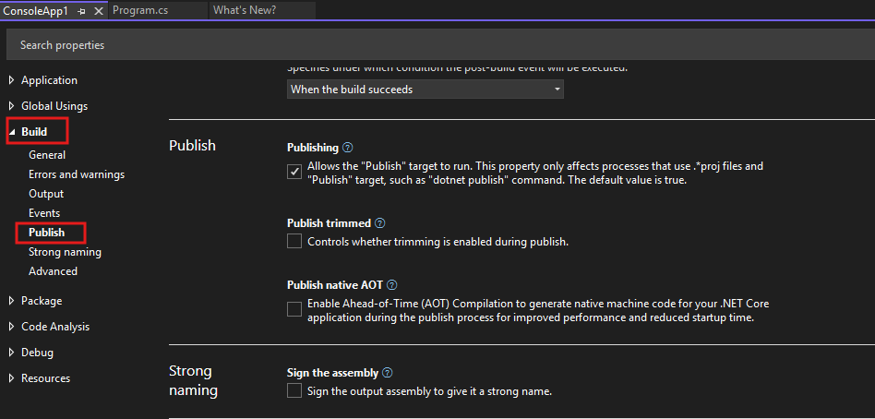The height and width of the screenshot is (419, 875).
Task: Open the 'When the build succeeds' dropdown
Action: tap(425, 90)
